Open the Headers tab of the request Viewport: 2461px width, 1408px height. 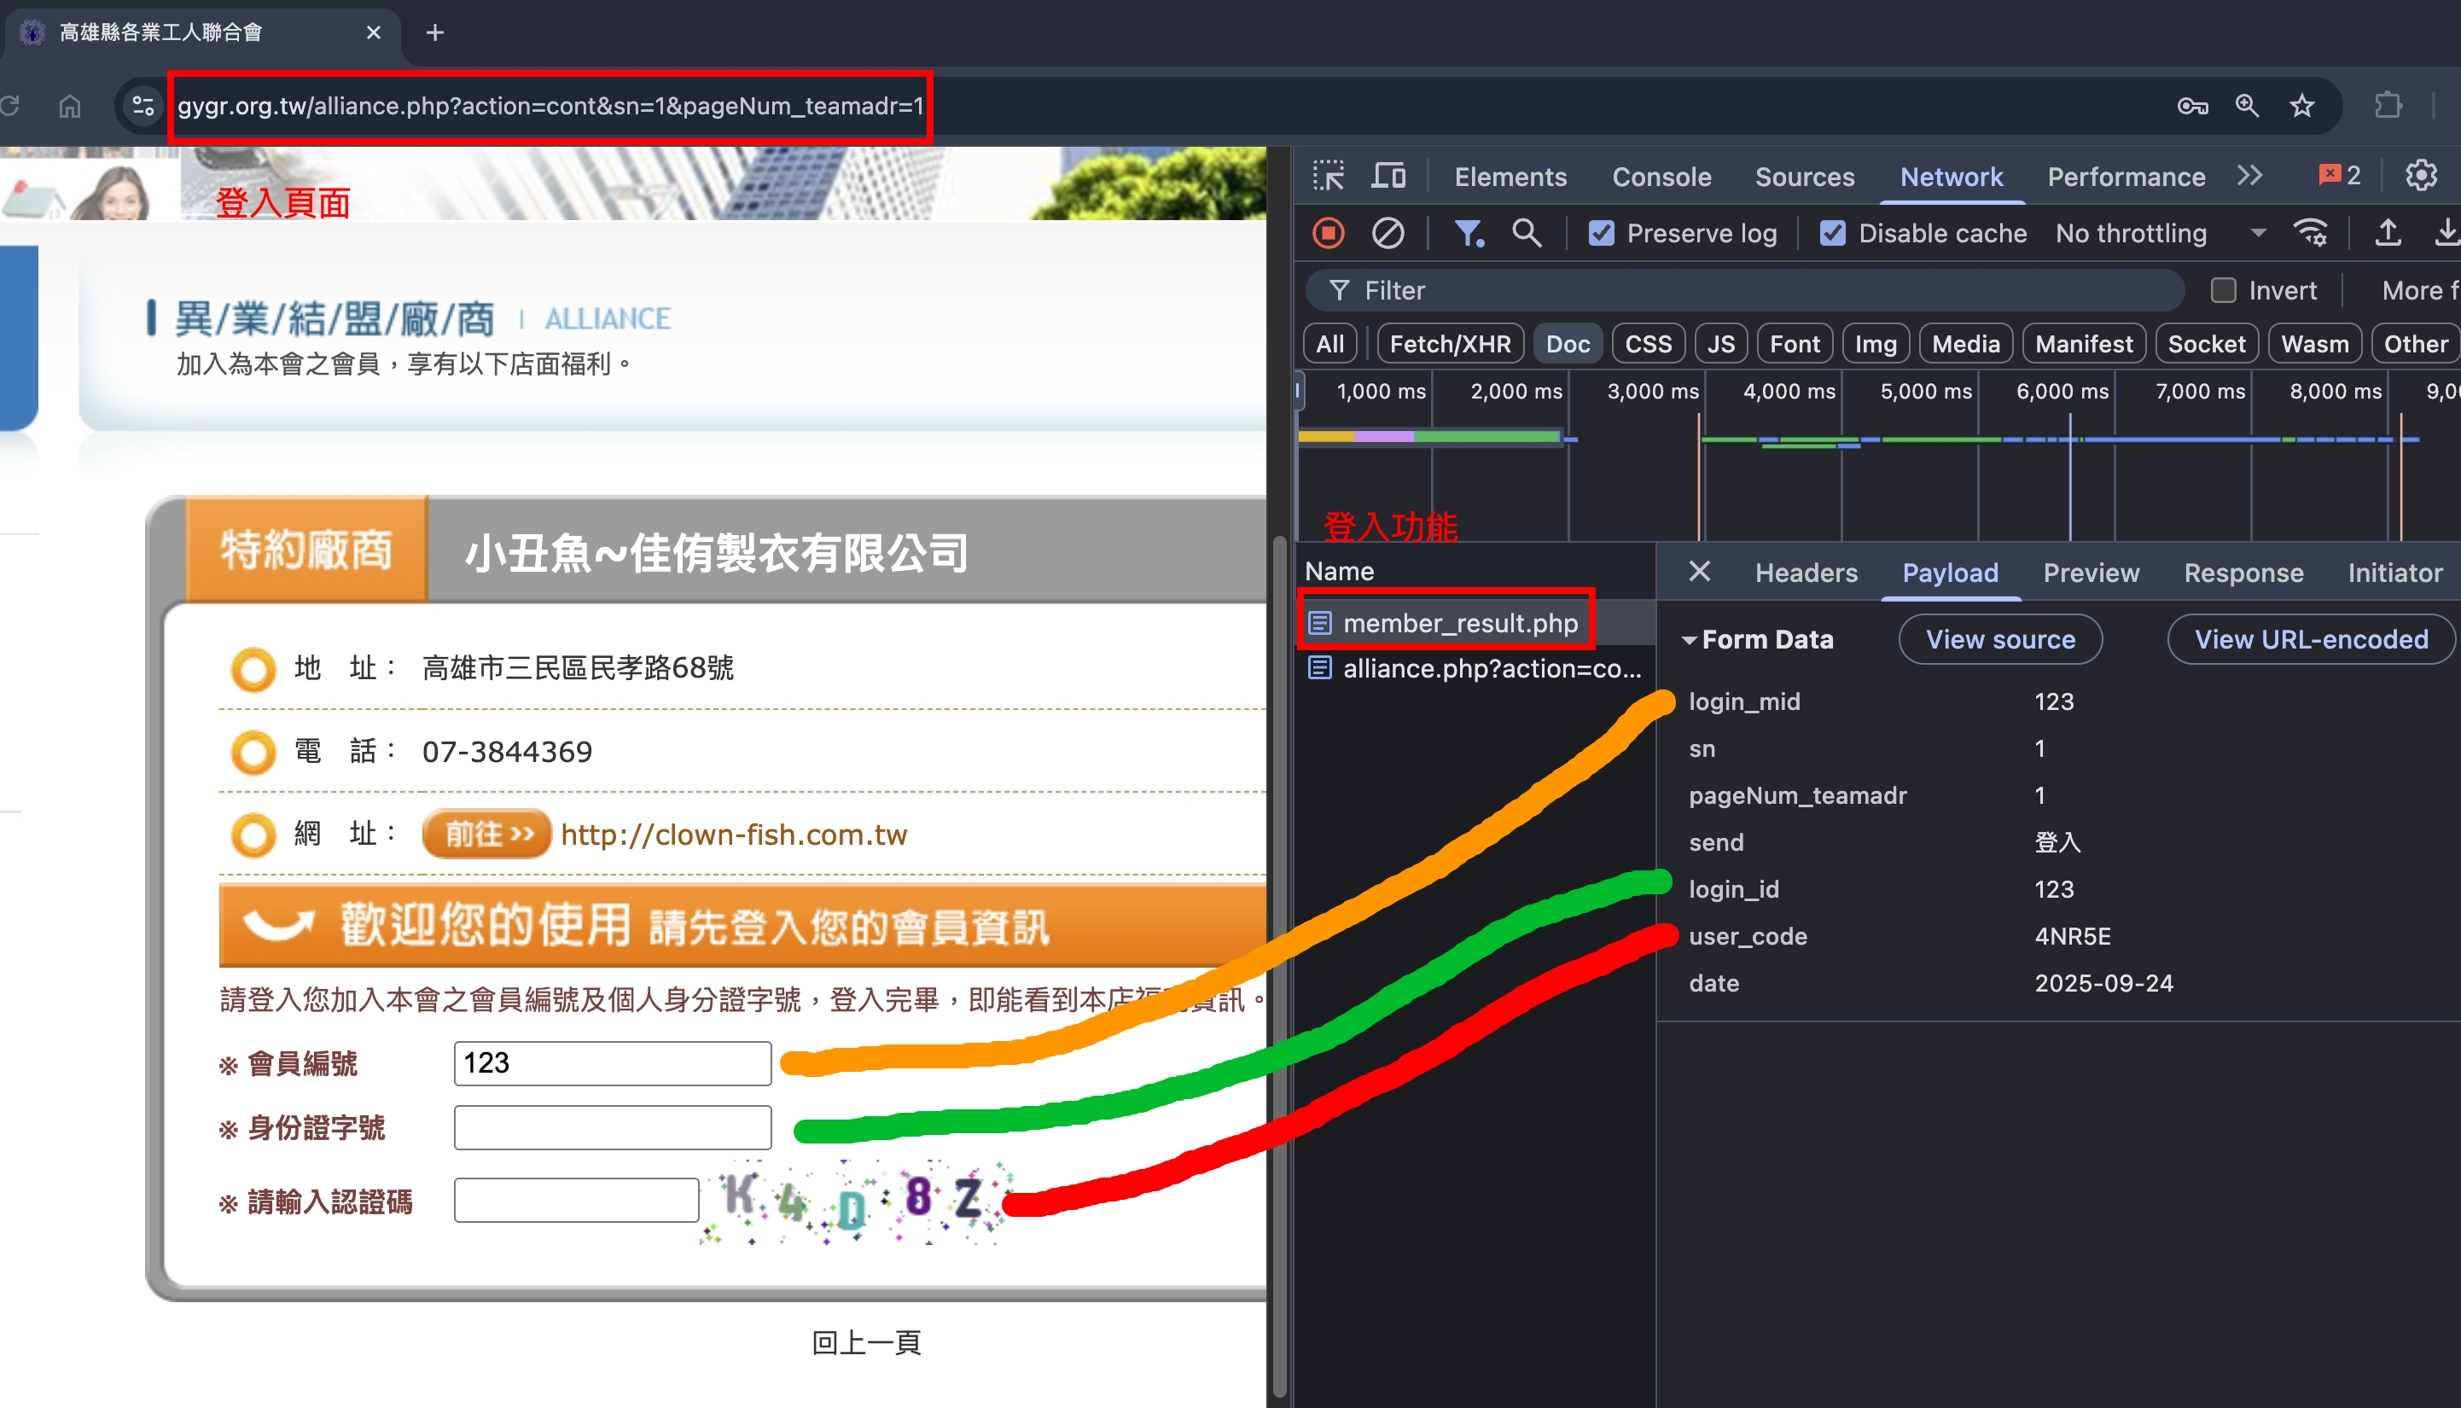pos(1806,573)
